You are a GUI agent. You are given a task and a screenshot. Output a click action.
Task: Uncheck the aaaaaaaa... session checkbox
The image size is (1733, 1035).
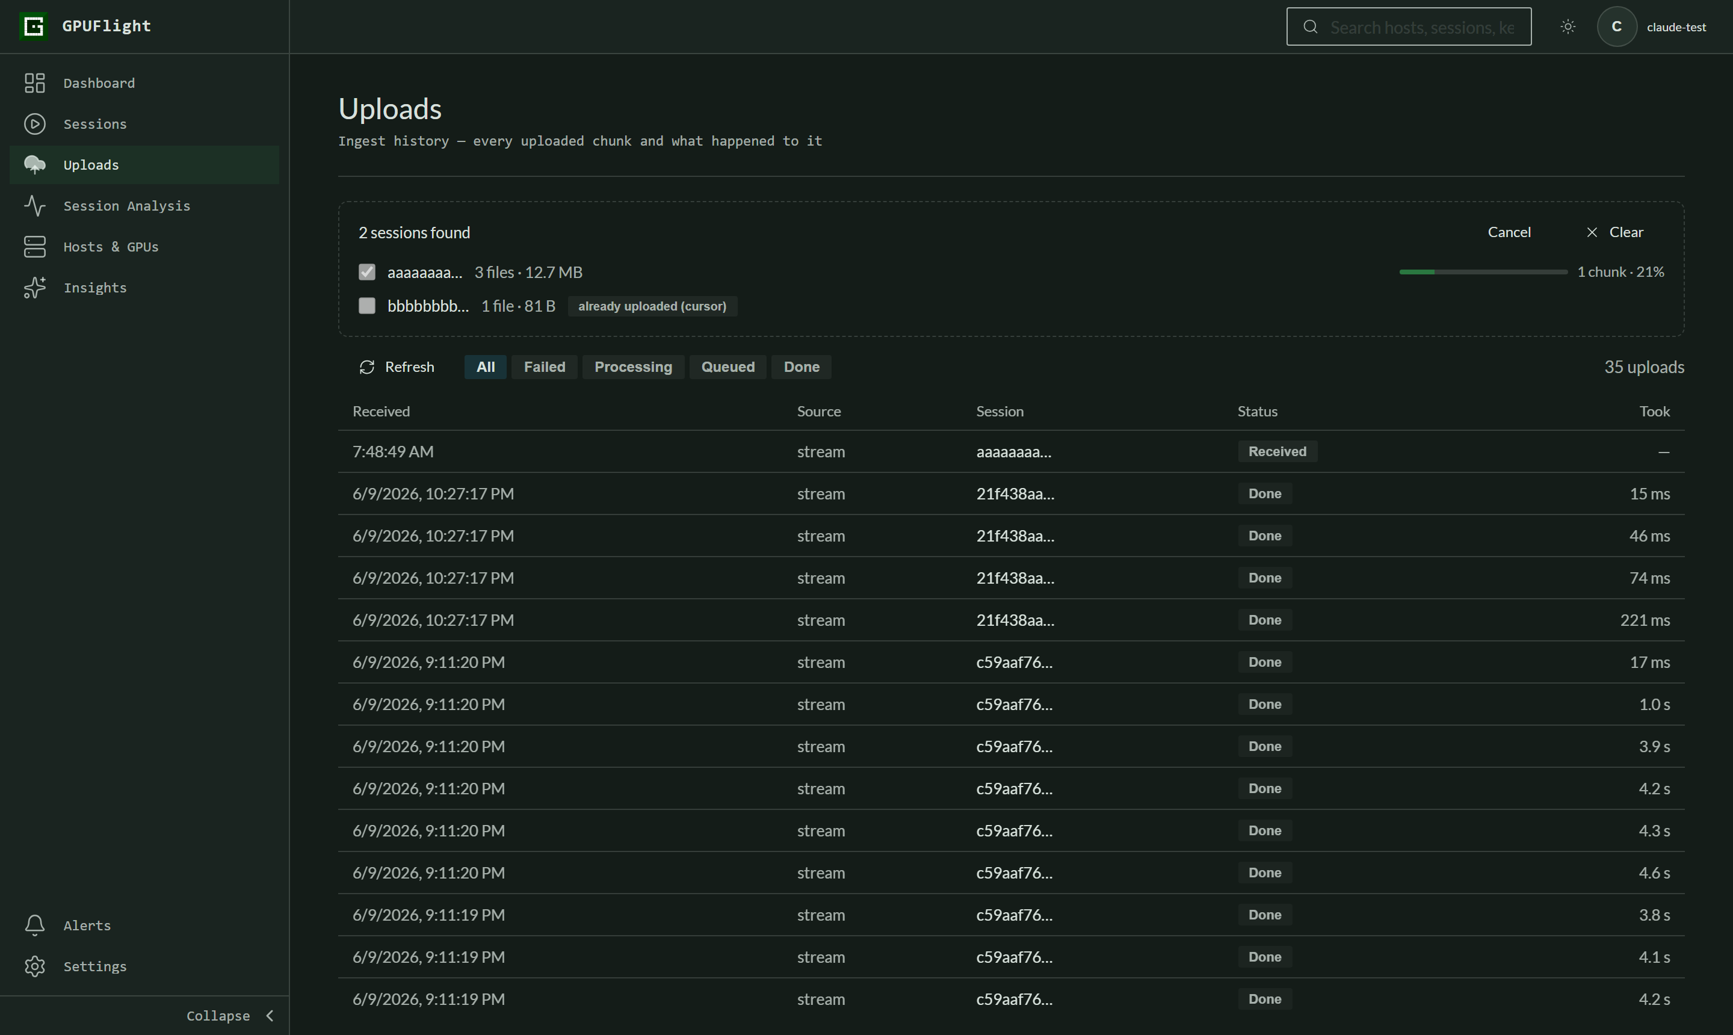pyautogui.click(x=367, y=272)
